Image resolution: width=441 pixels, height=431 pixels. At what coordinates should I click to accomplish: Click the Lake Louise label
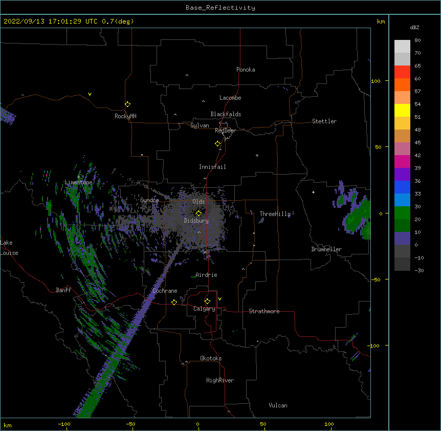pos(9,248)
